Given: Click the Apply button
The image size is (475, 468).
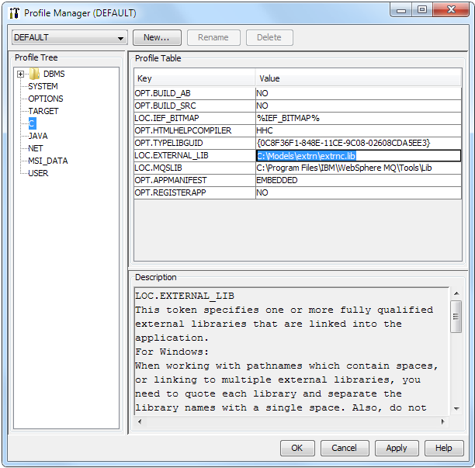Looking at the screenshot, I should tap(397, 448).
